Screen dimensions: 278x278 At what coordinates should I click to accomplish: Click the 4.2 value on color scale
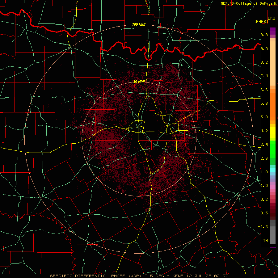(x=264, y=131)
